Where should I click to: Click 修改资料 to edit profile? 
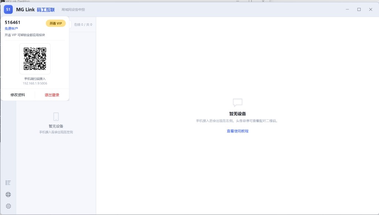[18, 95]
